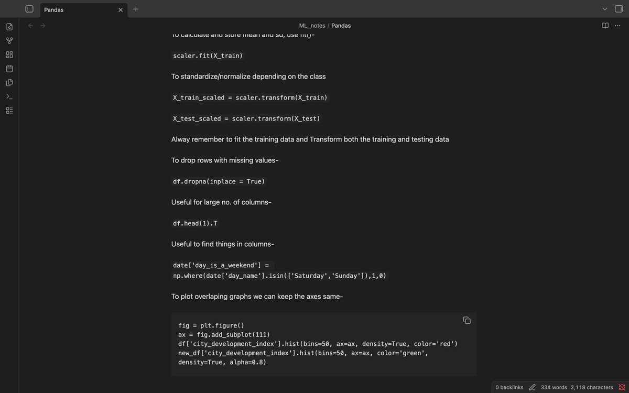Open graph view from ribbon
Screen dimensions: 629x393
[x=9, y=41]
